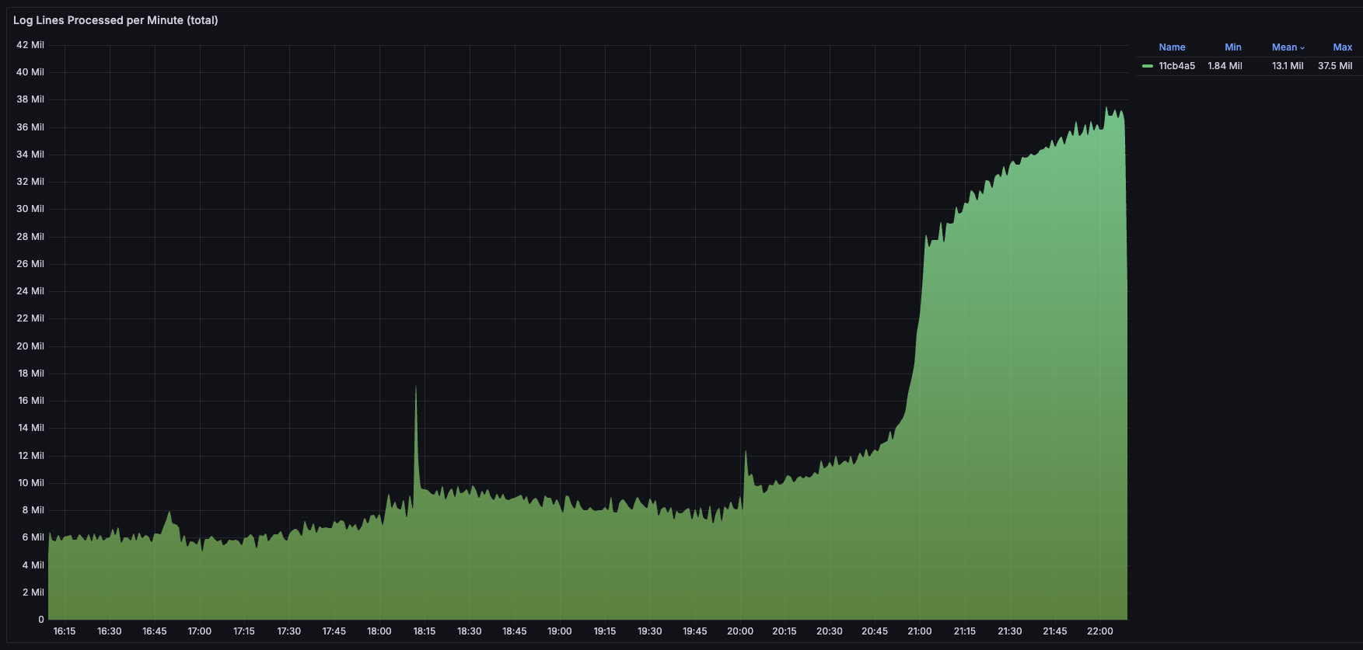The image size is (1363, 650).
Task: Click the 42 Mil label on the Y axis
Action: [x=30, y=45]
